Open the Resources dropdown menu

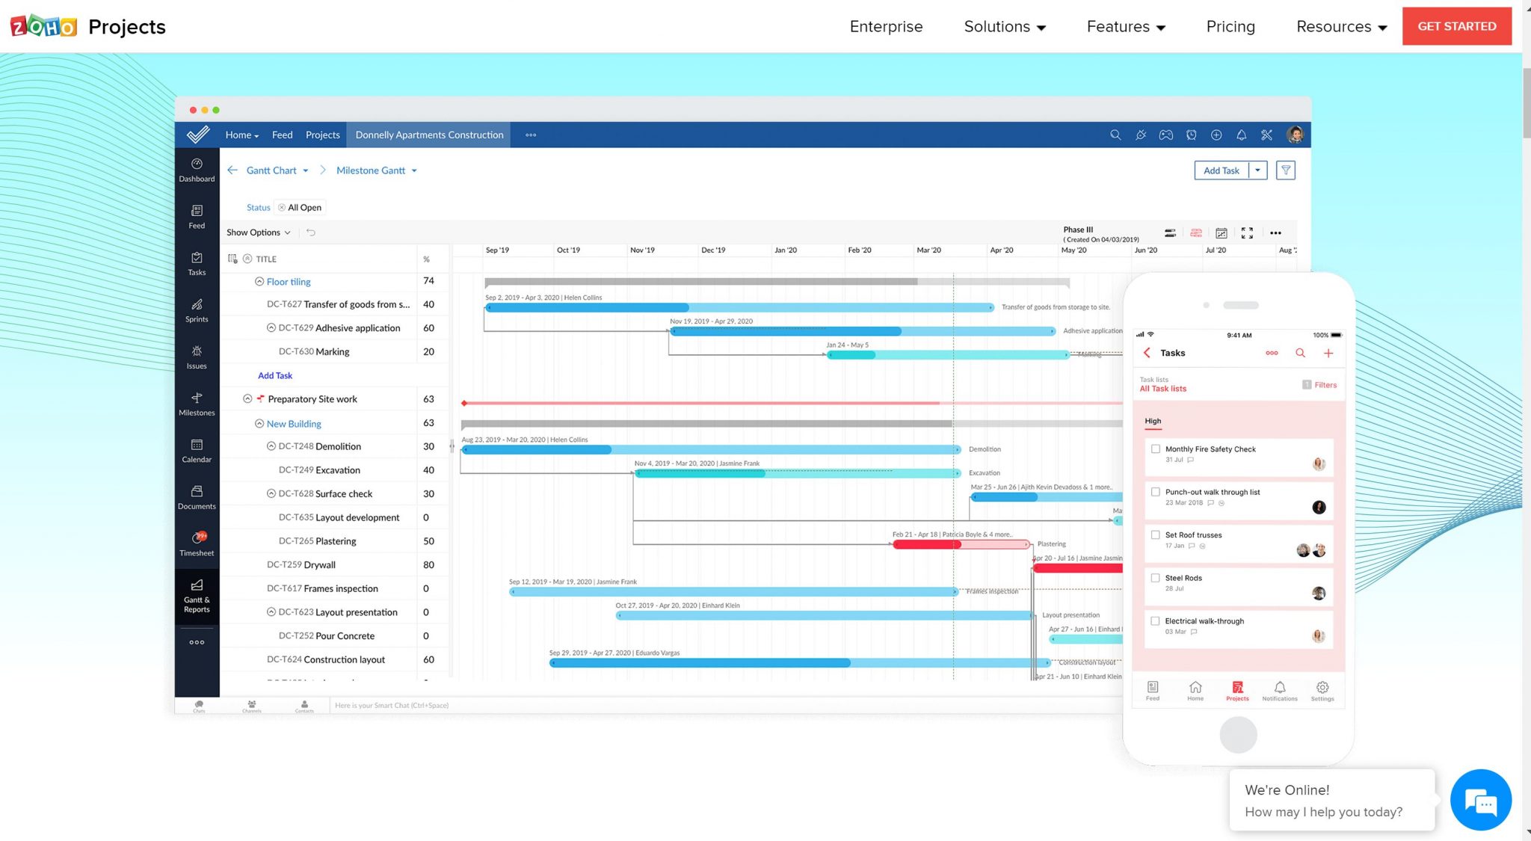tap(1341, 27)
